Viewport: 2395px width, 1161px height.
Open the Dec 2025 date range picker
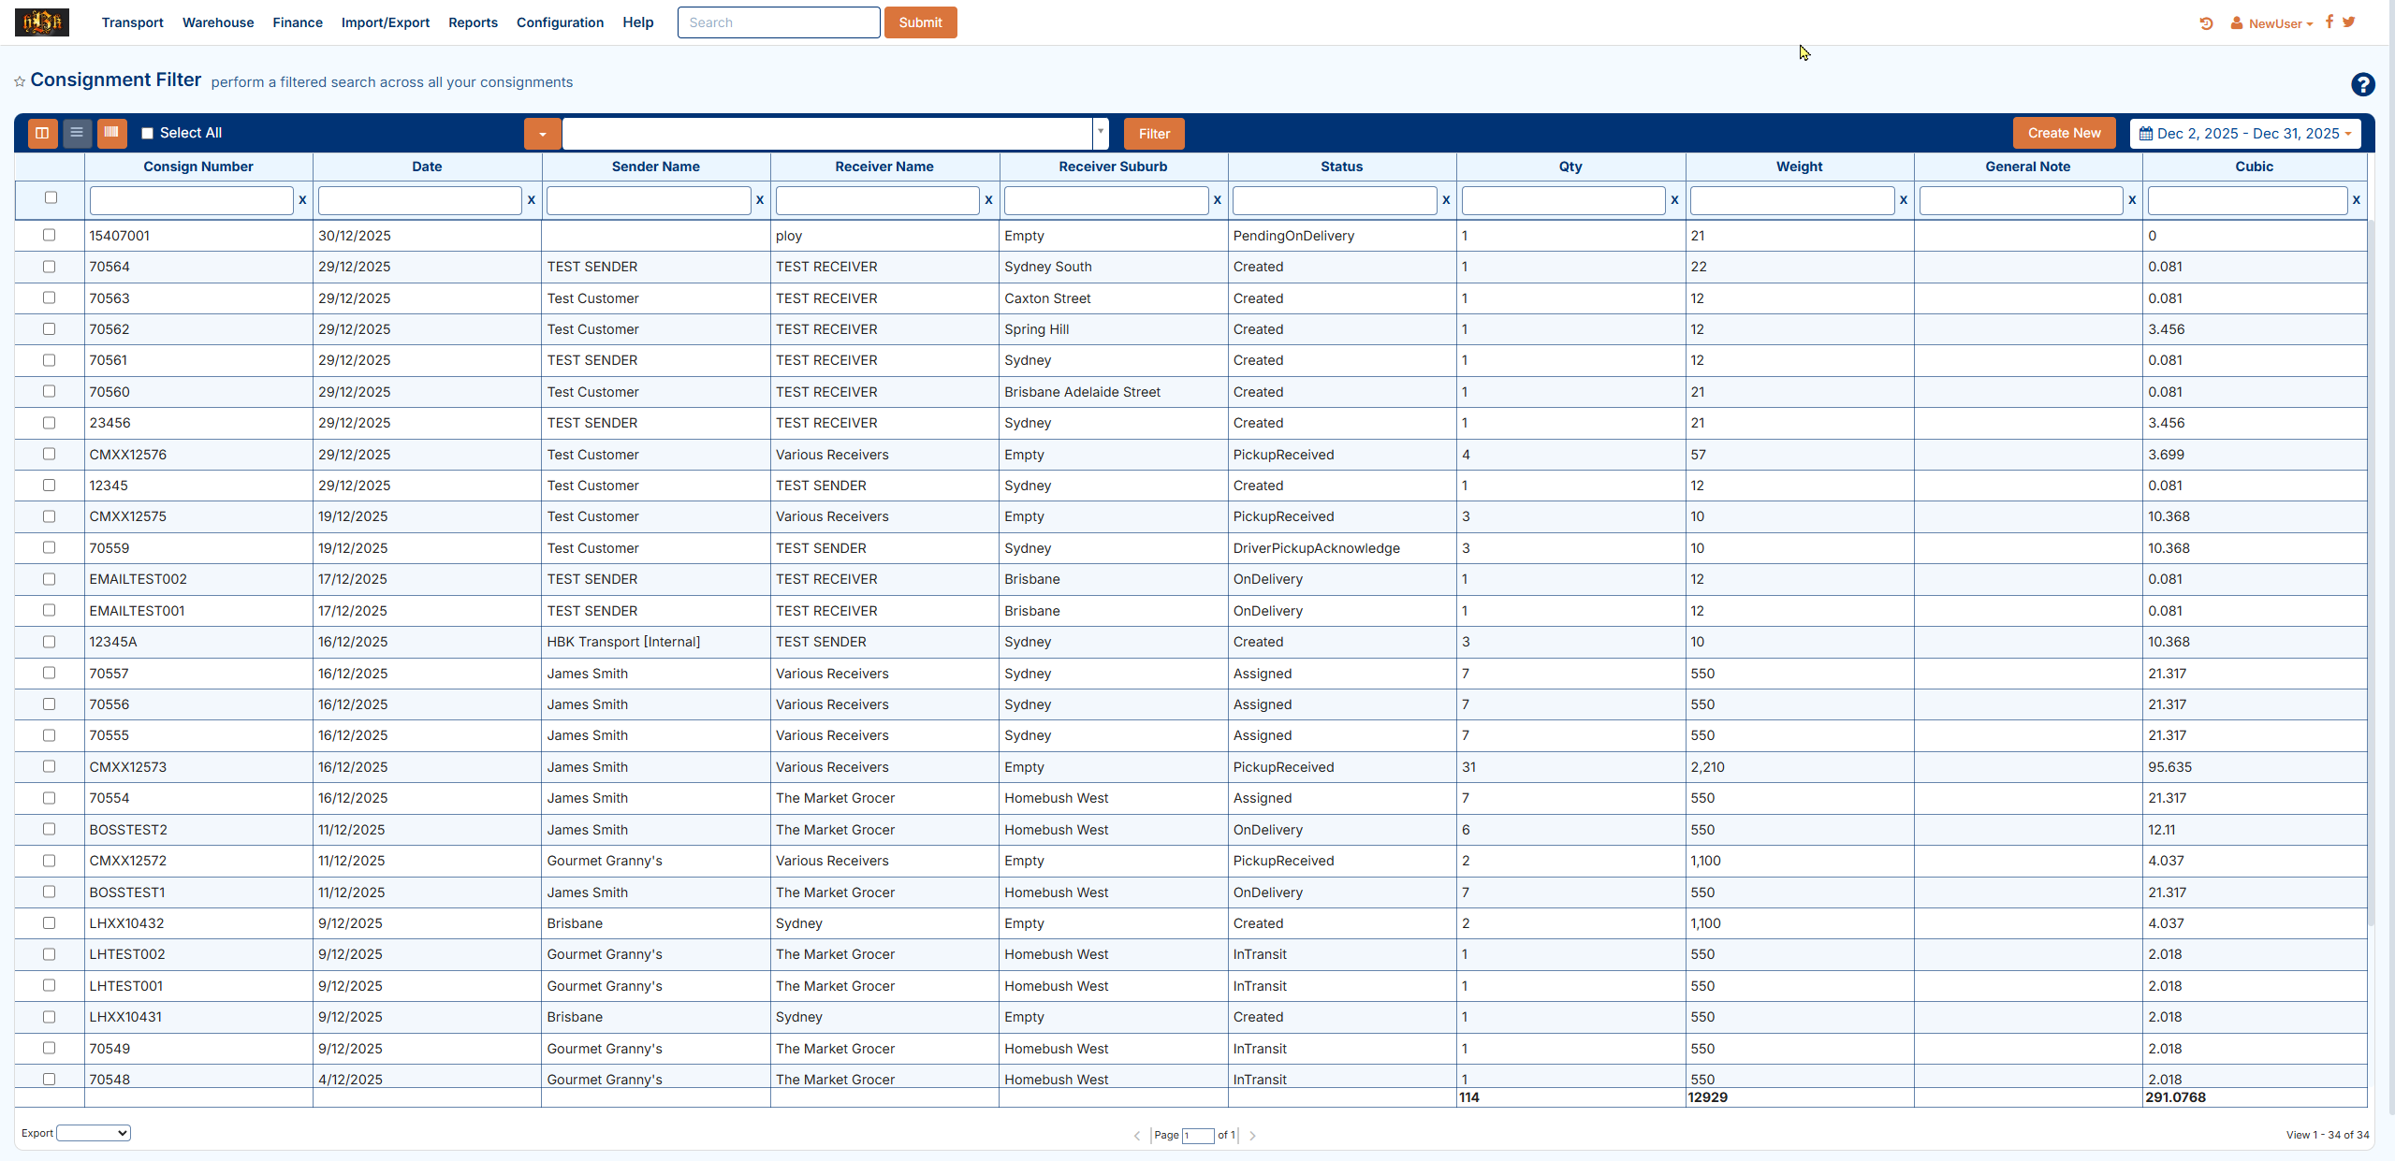pos(2245,134)
